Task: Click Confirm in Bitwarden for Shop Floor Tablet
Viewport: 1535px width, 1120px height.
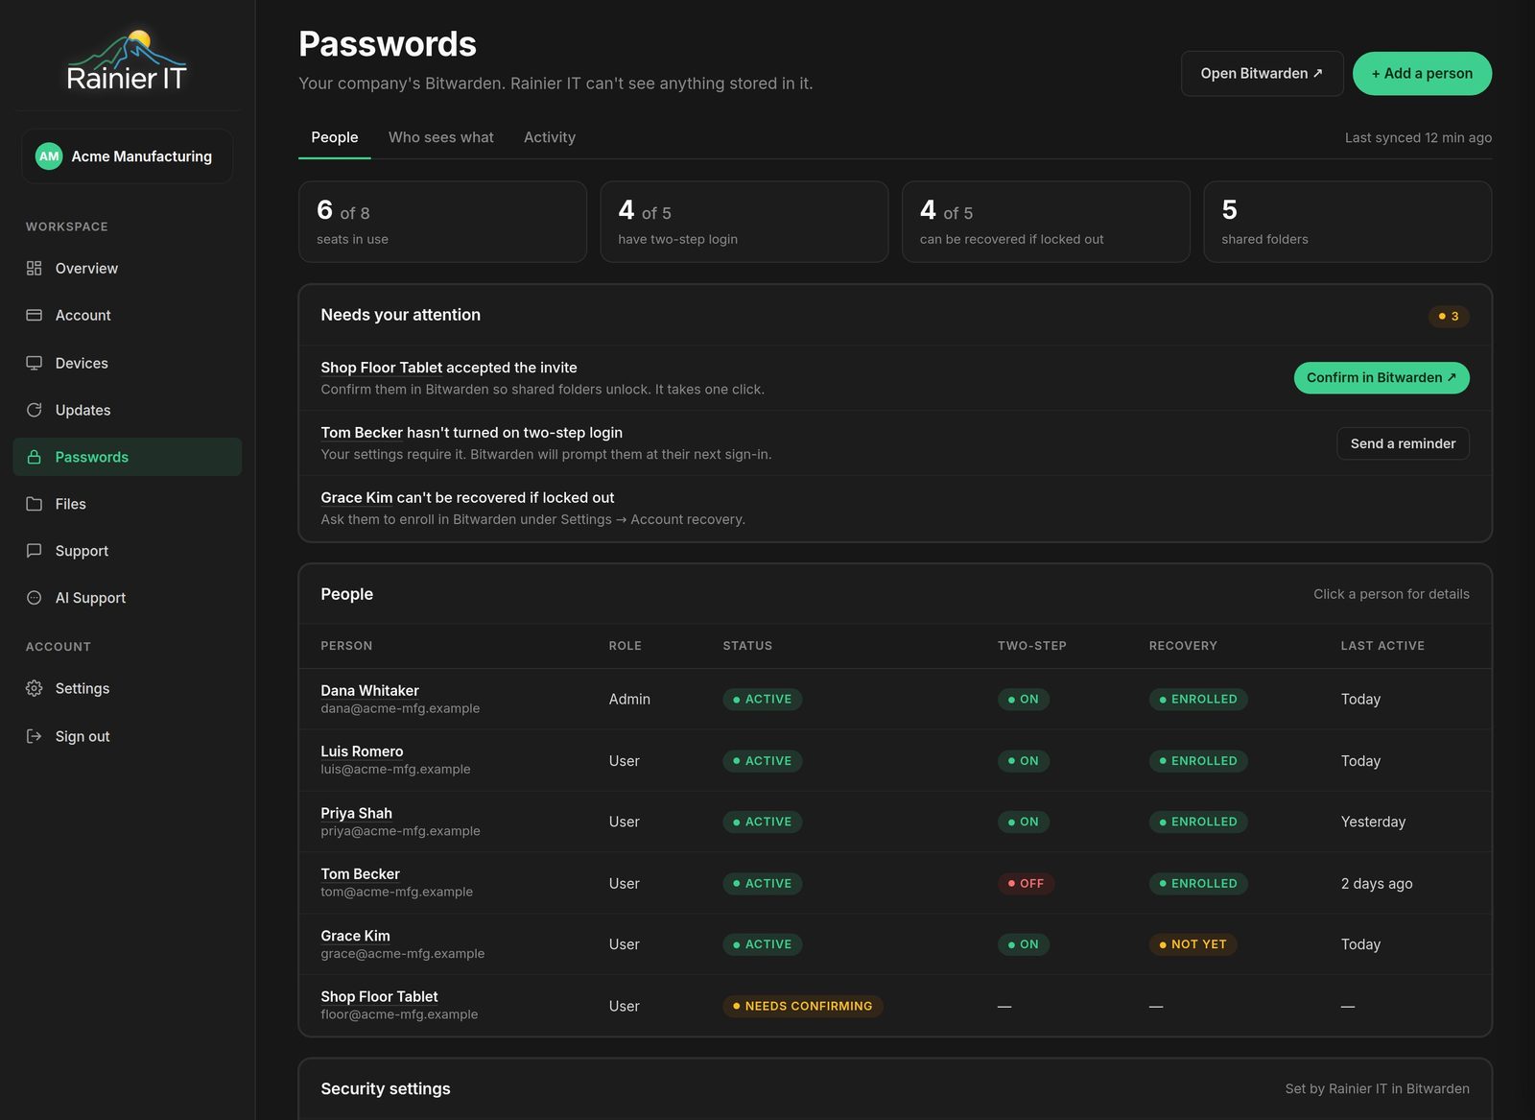Action: [x=1381, y=378]
